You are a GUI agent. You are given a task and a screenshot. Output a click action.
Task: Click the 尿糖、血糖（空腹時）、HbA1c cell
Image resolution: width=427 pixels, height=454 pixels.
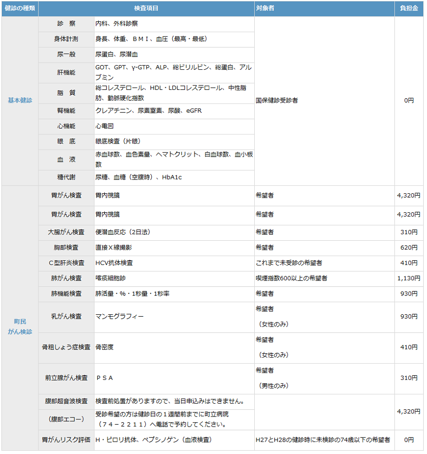pos(175,178)
